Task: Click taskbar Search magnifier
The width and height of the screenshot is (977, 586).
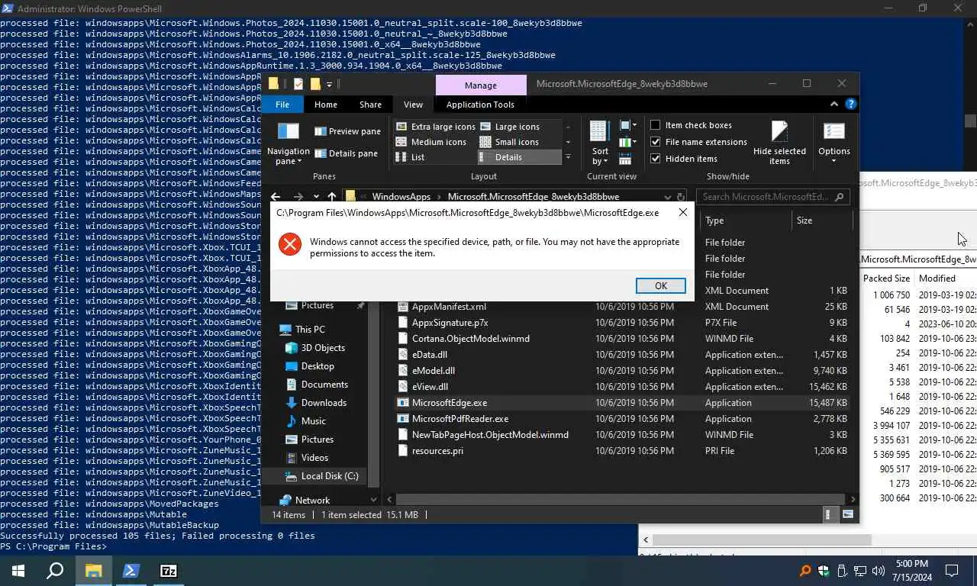Action: pos(55,571)
